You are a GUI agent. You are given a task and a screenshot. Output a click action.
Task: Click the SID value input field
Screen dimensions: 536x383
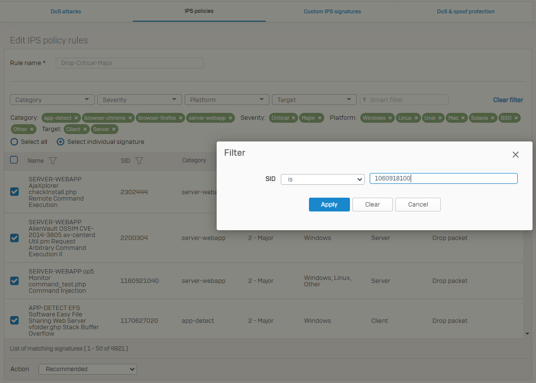click(443, 178)
